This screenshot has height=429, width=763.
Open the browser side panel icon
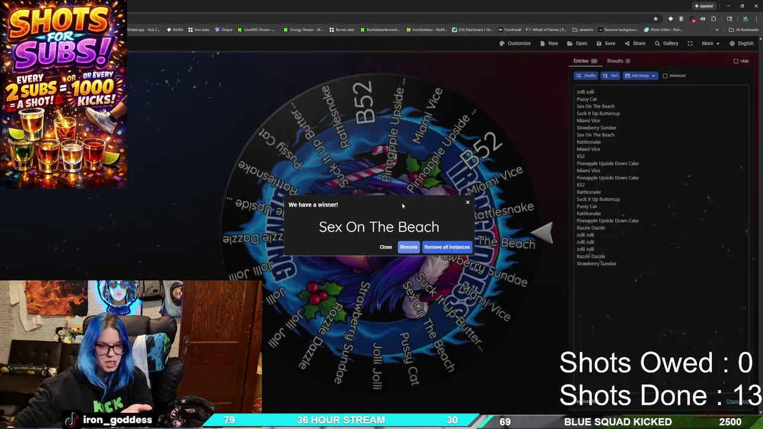coord(729,19)
